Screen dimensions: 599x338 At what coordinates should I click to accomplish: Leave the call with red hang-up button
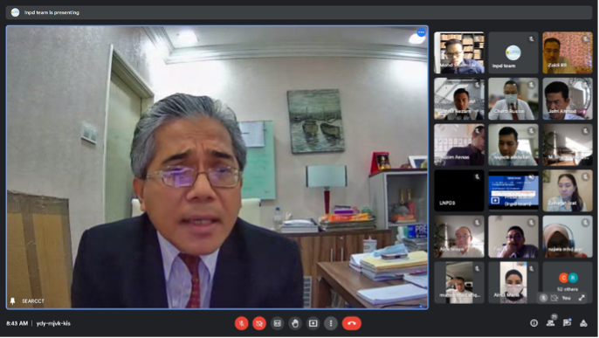[x=351, y=323]
